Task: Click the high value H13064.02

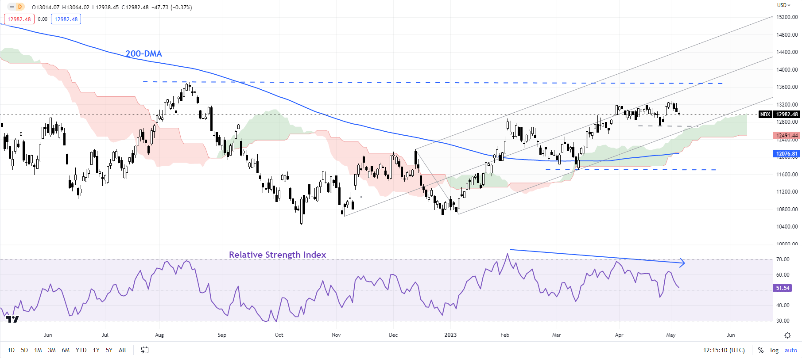Action: (76, 7)
